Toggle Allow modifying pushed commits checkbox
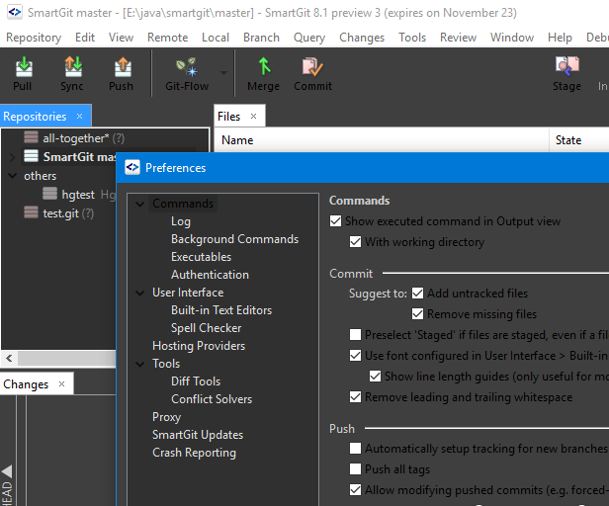 point(355,489)
